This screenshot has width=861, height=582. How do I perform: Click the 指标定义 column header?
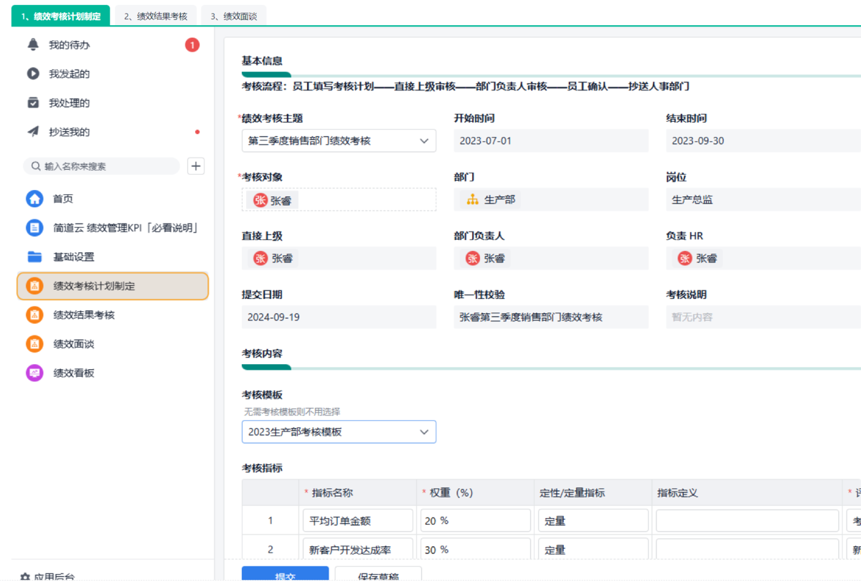pyautogui.click(x=747, y=493)
